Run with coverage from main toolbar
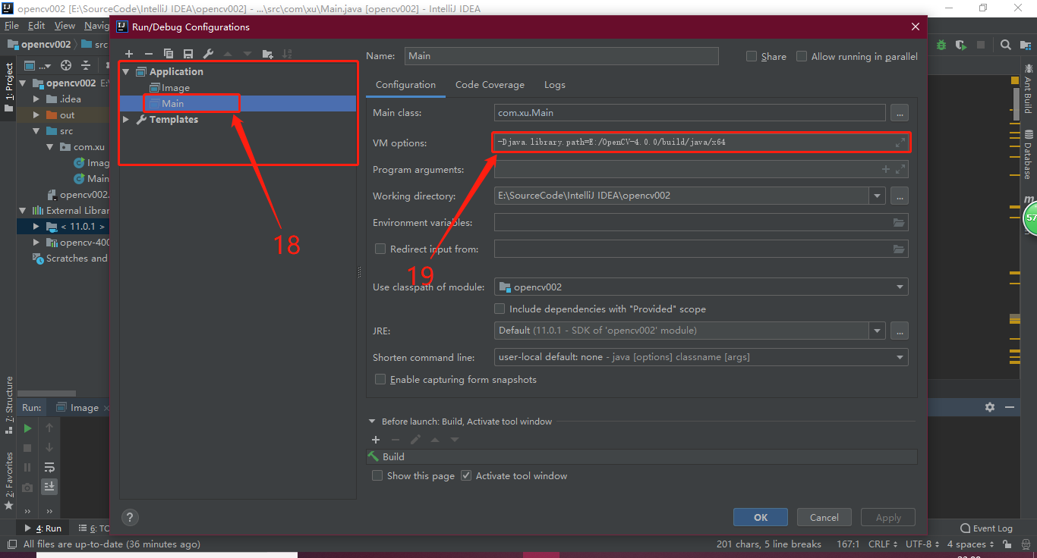 960,45
